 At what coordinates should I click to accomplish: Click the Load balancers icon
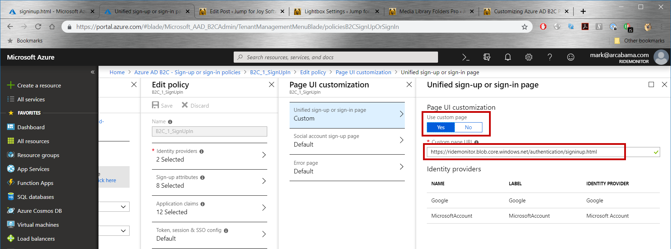(x=11, y=239)
